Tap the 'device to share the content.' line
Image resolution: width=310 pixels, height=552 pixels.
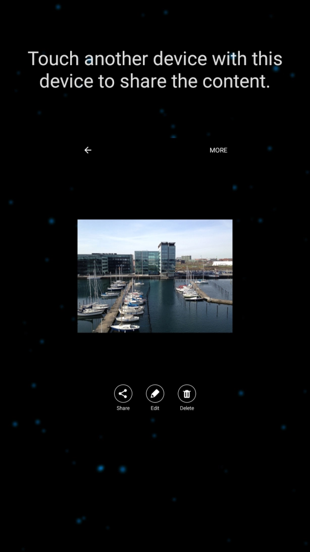click(154, 81)
